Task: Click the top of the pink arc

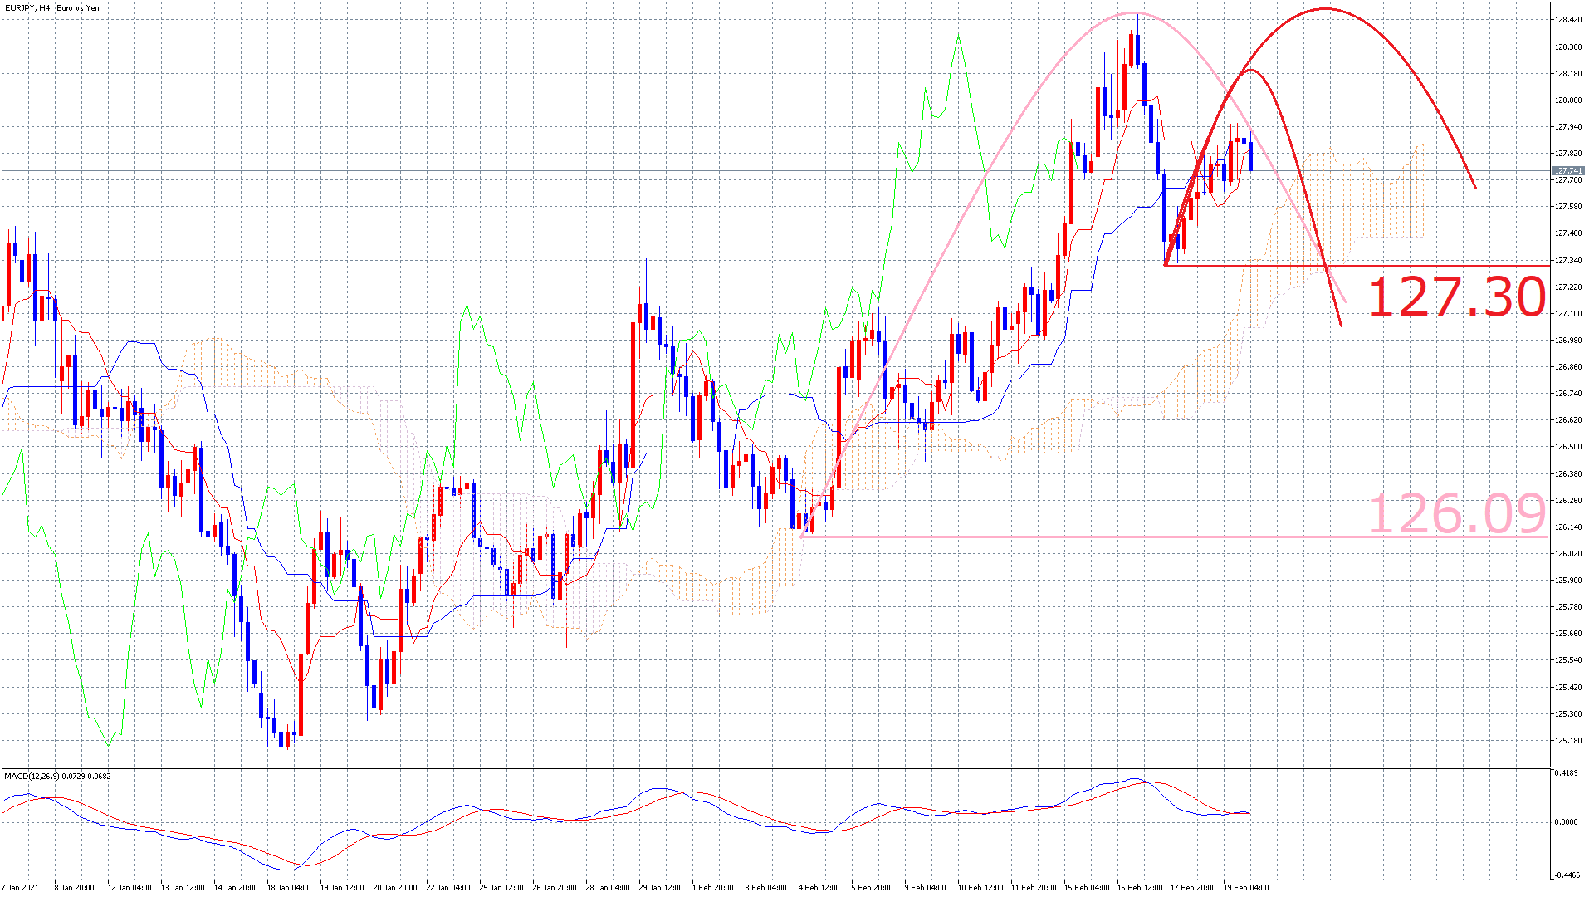Action: (x=1134, y=13)
